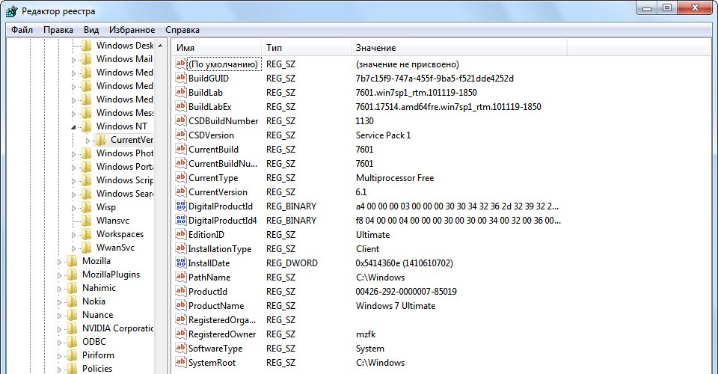Image resolution: width=718 pixels, height=374 pixels.
Task: Open the Файл menu
Action: click(22, 30)
